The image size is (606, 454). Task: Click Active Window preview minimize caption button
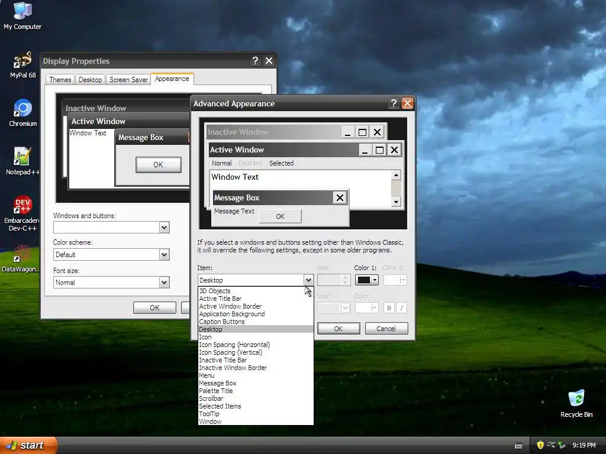click(x=365, y=150)
